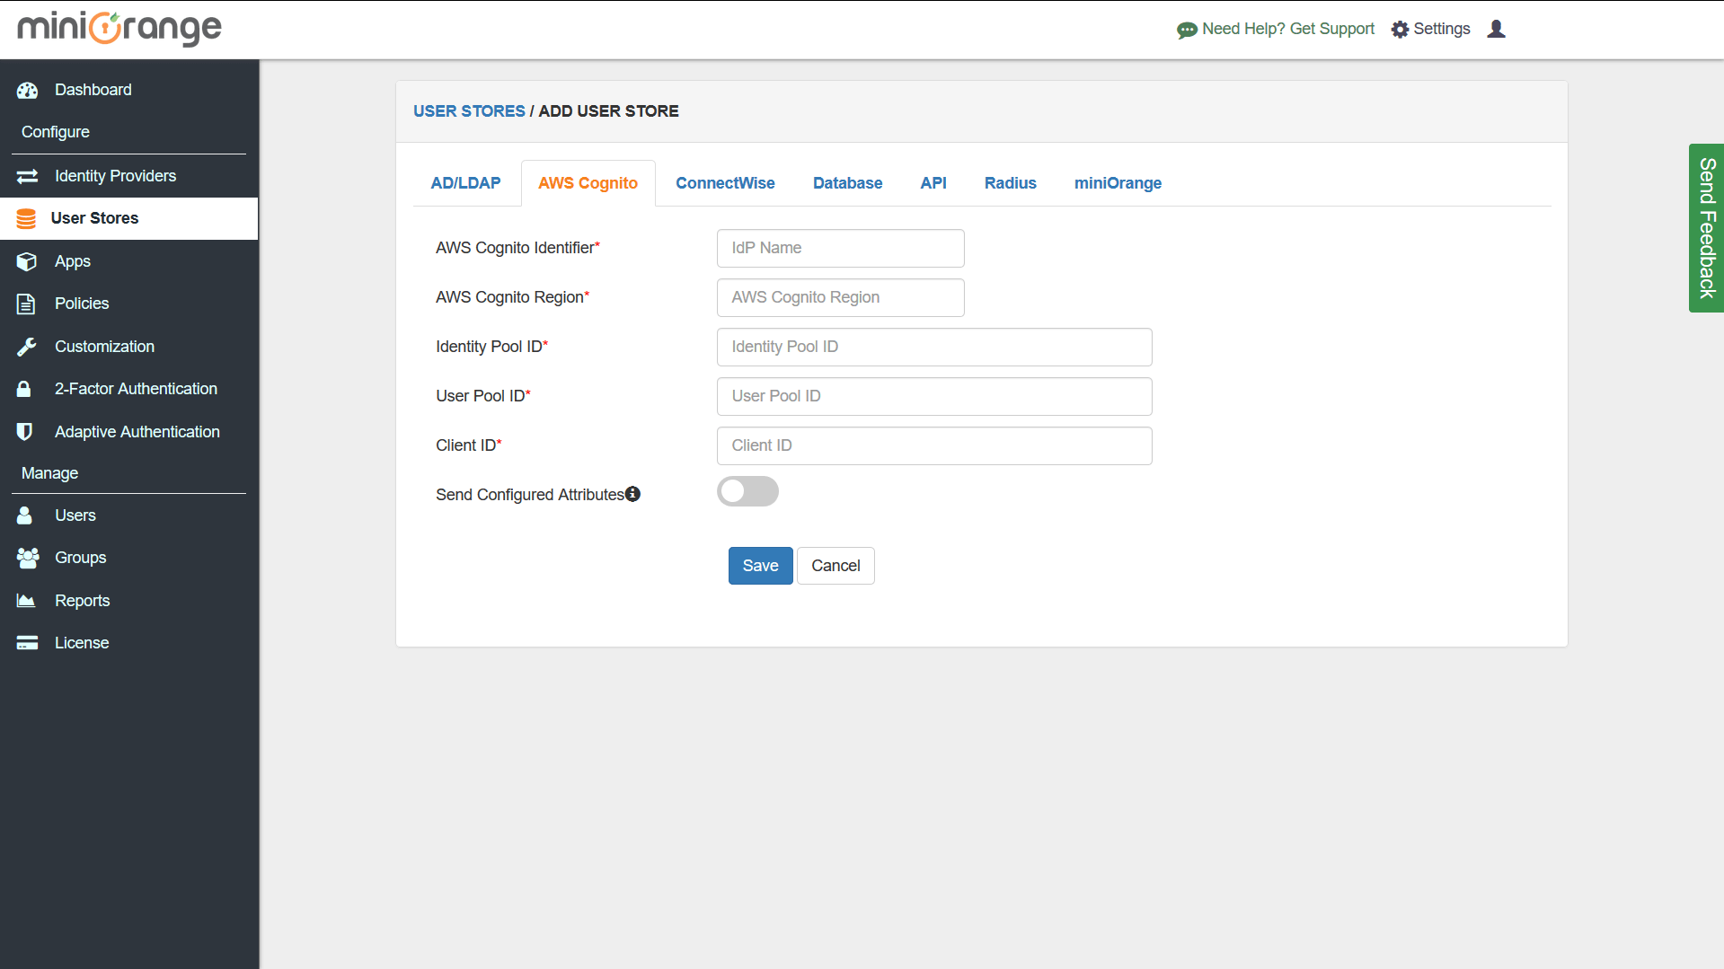
Task: Switch to the AD/LDAP tab
Action: point(465,183)
